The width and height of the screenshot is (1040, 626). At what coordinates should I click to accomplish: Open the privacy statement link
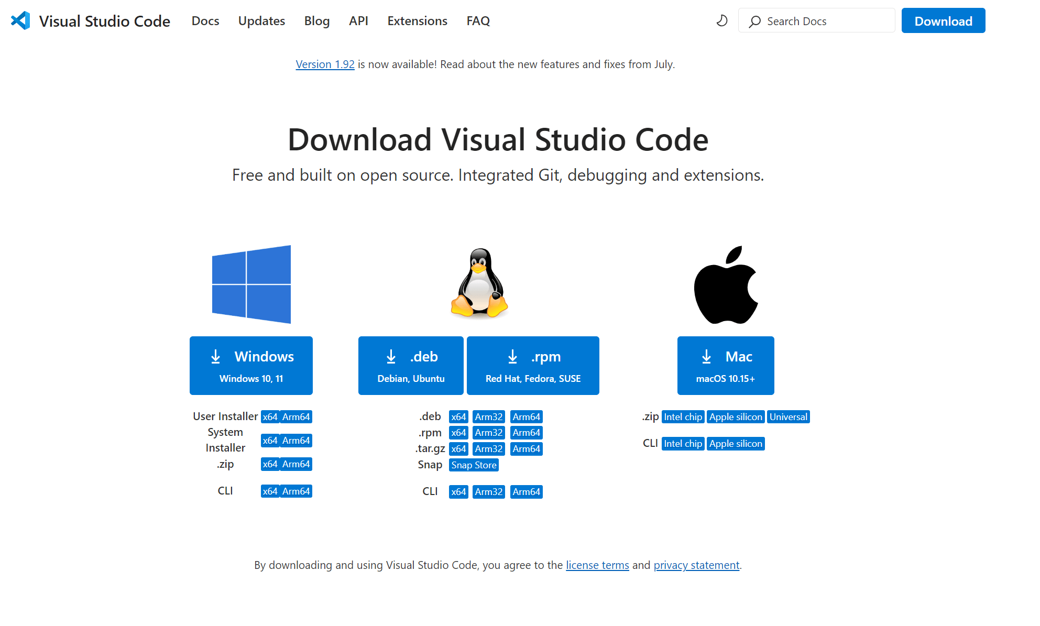click(x=696, y=565)
